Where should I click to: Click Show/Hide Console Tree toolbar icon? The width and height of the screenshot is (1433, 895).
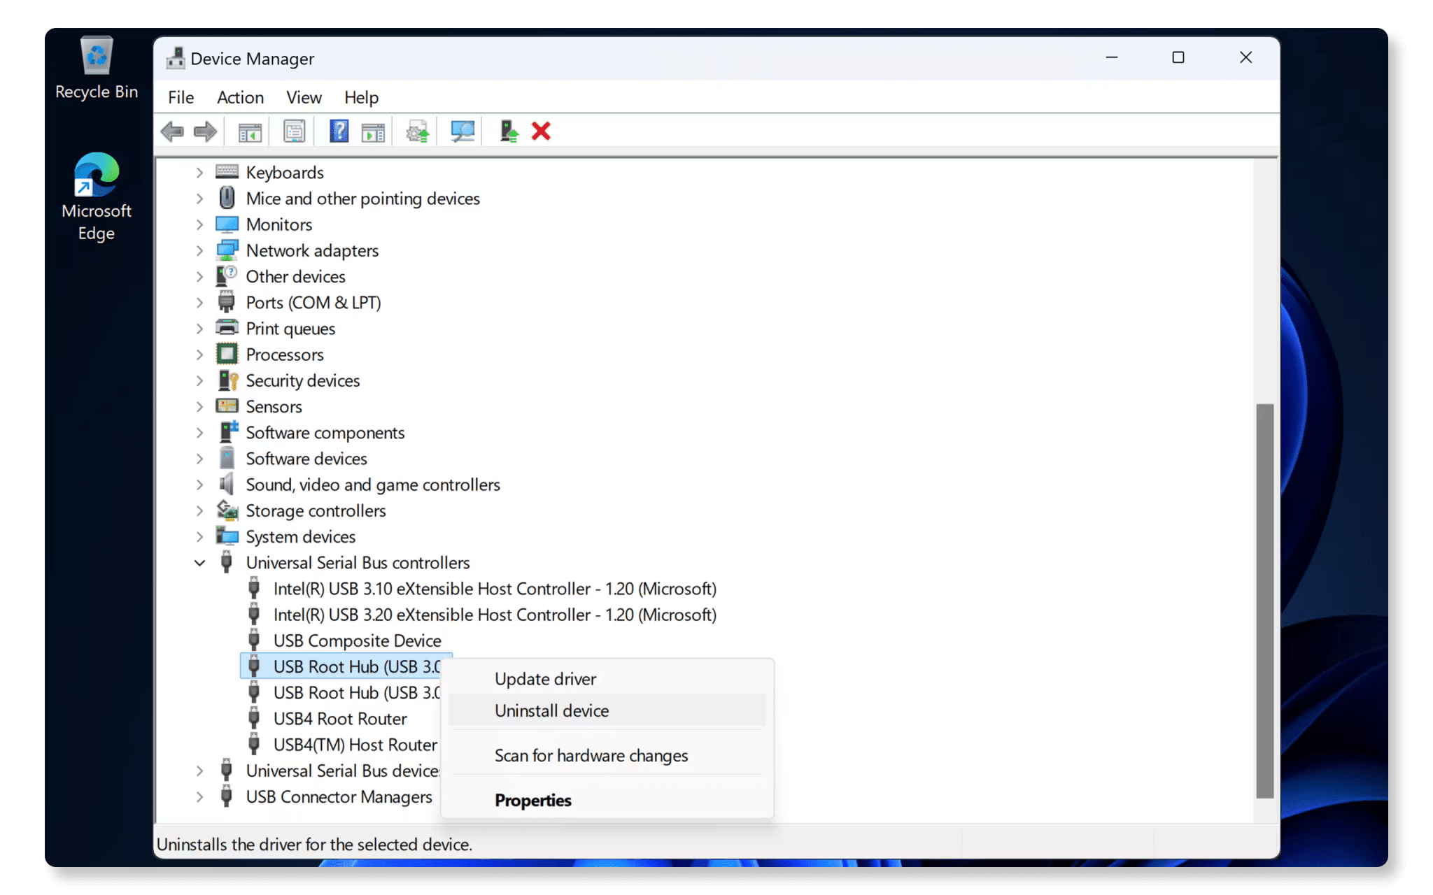[x=250, y=131]
